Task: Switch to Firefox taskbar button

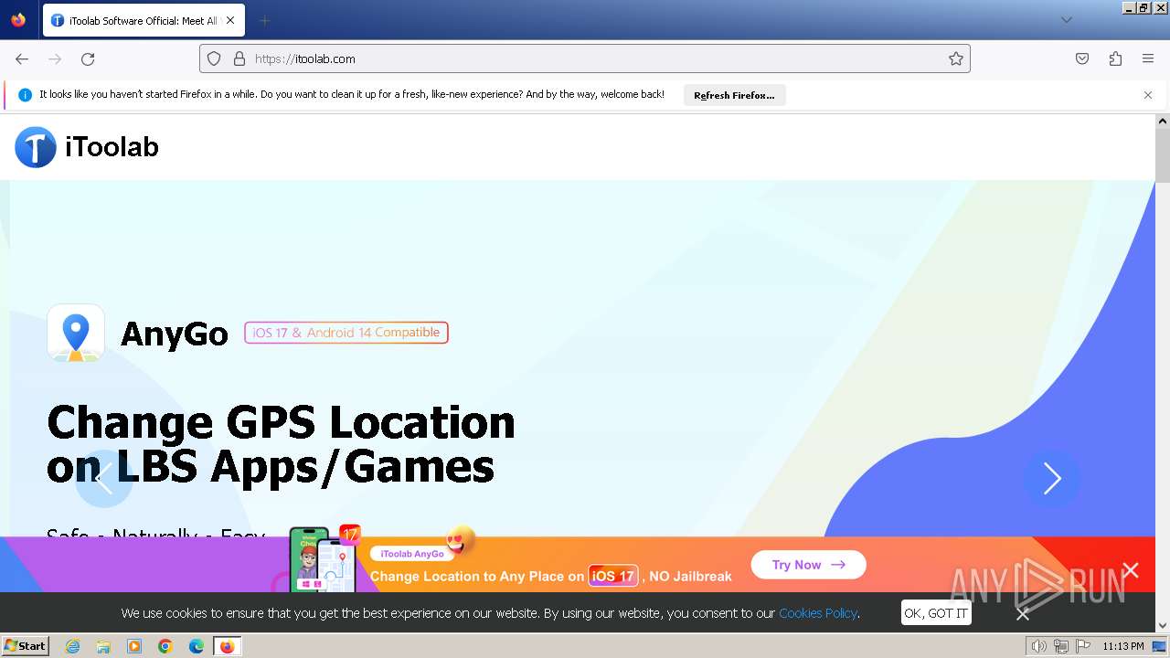Action: (227, 646)
